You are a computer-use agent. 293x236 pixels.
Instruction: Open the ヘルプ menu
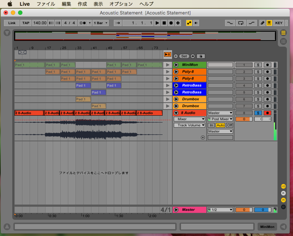tap(146, 4)
